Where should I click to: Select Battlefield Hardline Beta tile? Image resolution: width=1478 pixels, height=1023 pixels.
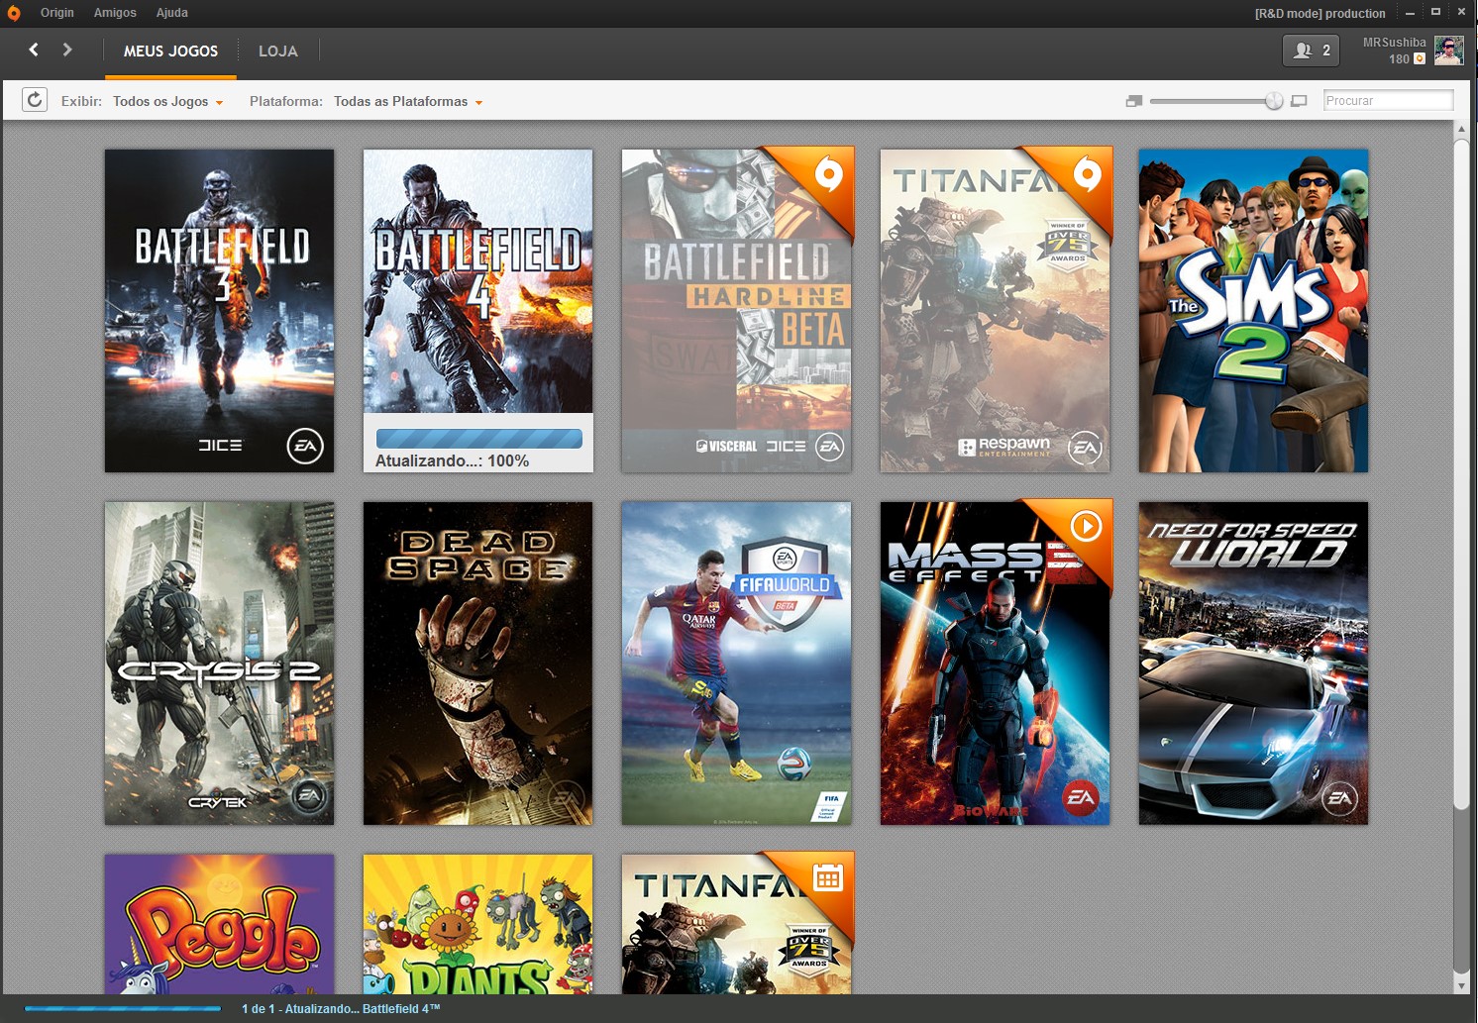tap(736, 311)
